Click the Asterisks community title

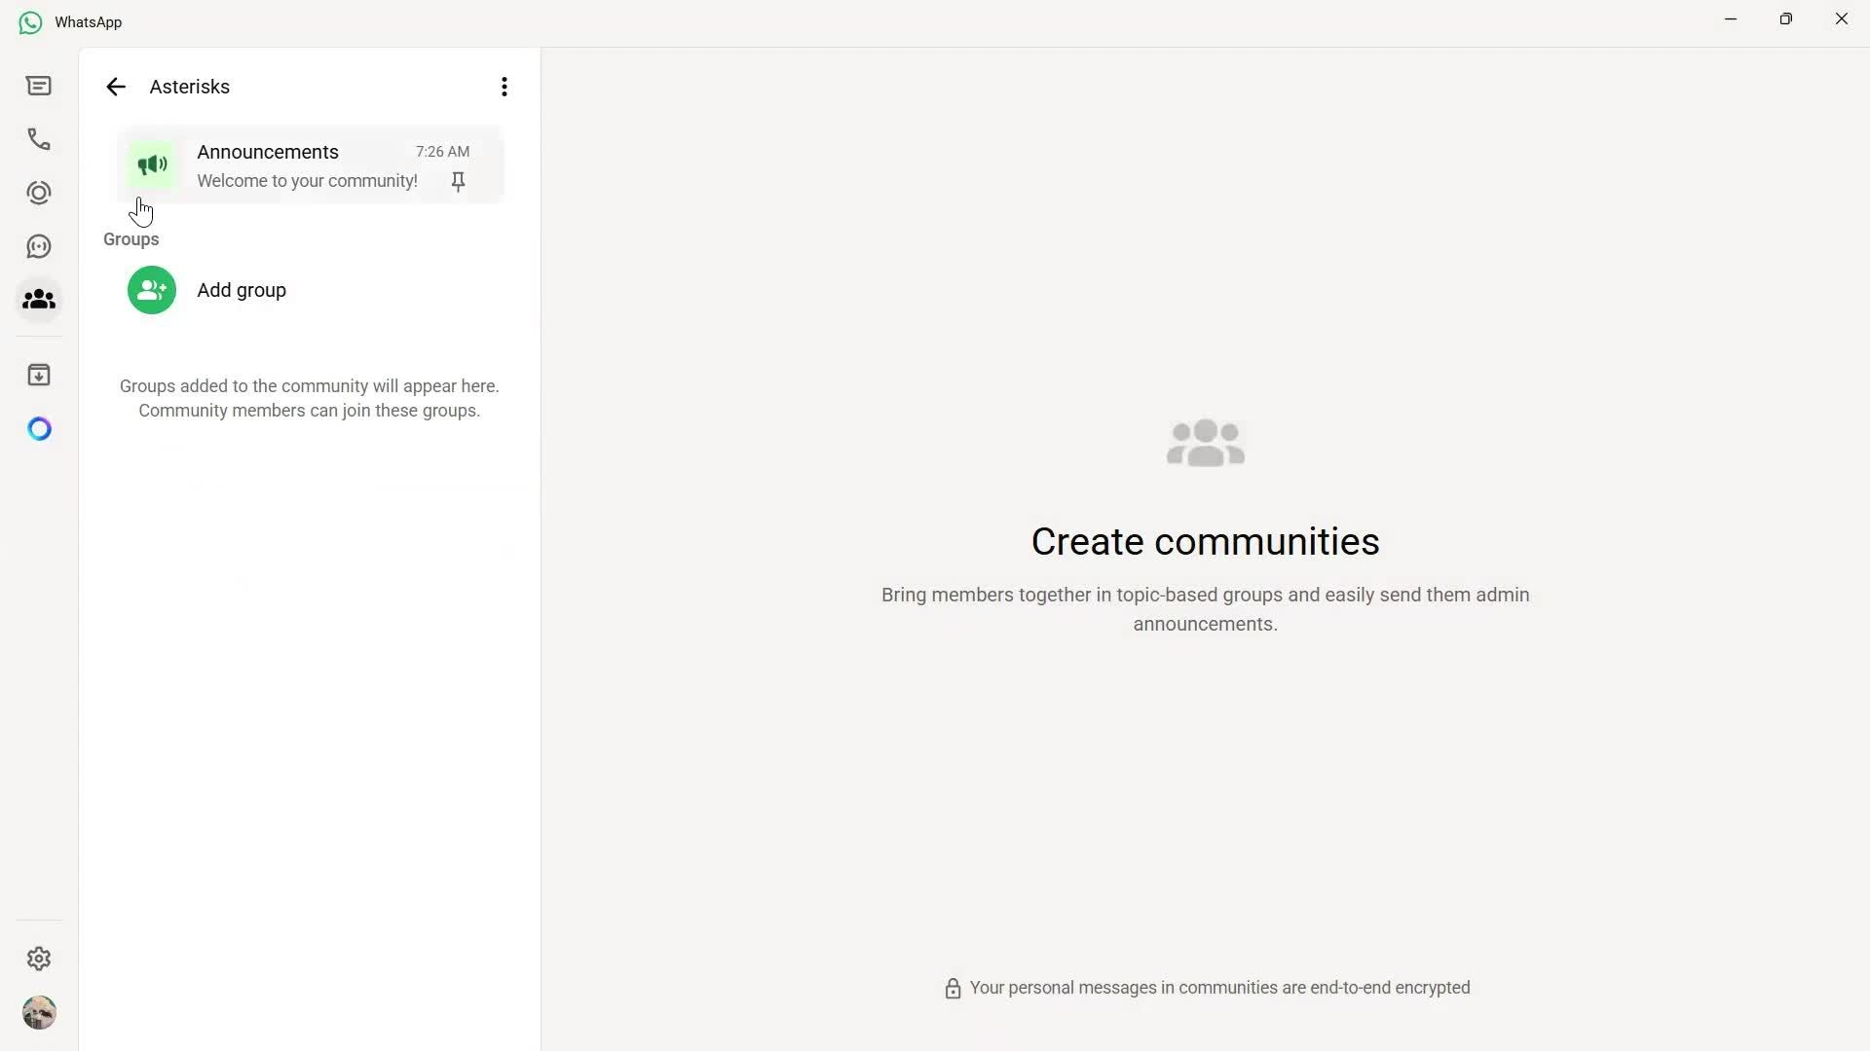click(188, 87)
